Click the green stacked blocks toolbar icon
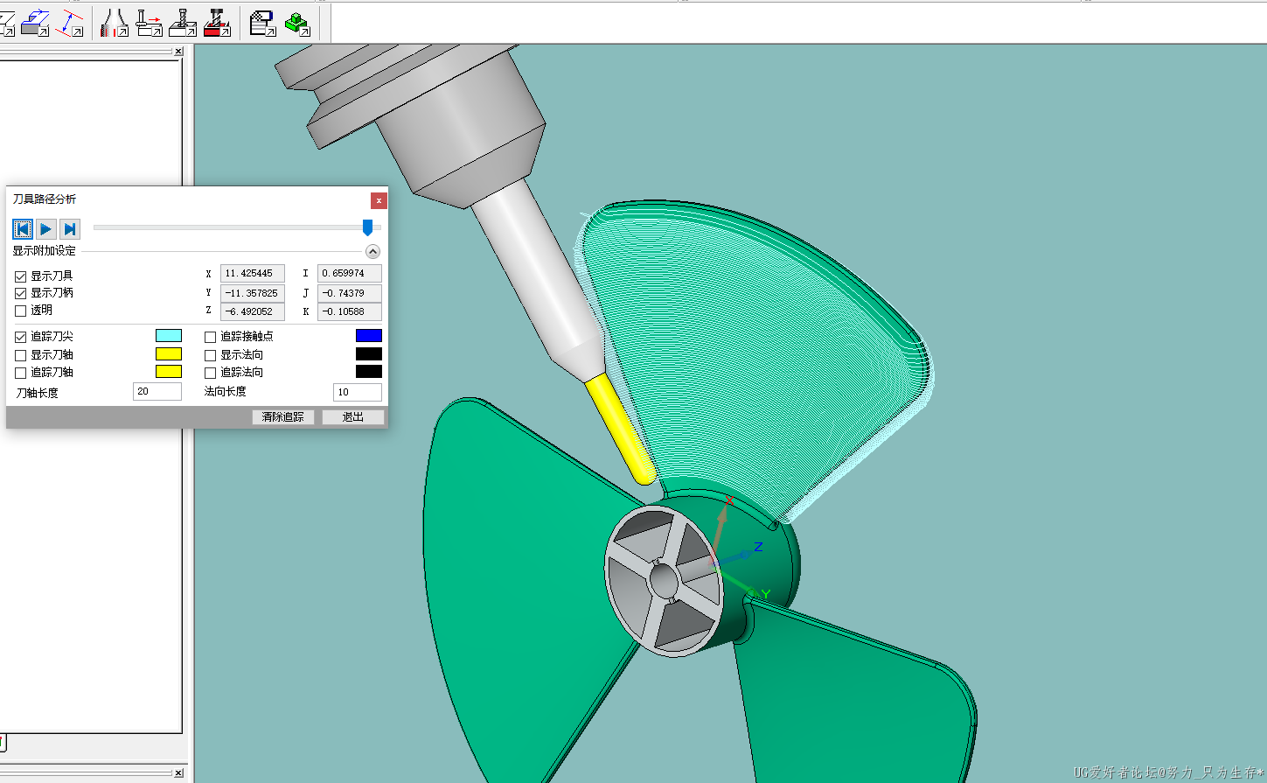Viewport: 1267px width, 783px height. (x=297, y=23)
